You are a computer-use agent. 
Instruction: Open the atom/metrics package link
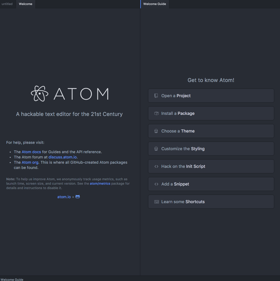pos(100,184)
